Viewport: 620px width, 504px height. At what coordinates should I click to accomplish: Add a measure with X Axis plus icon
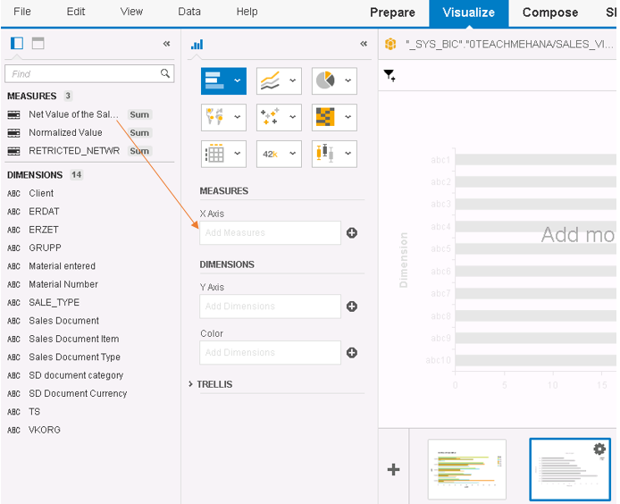(x=352, y=233)
